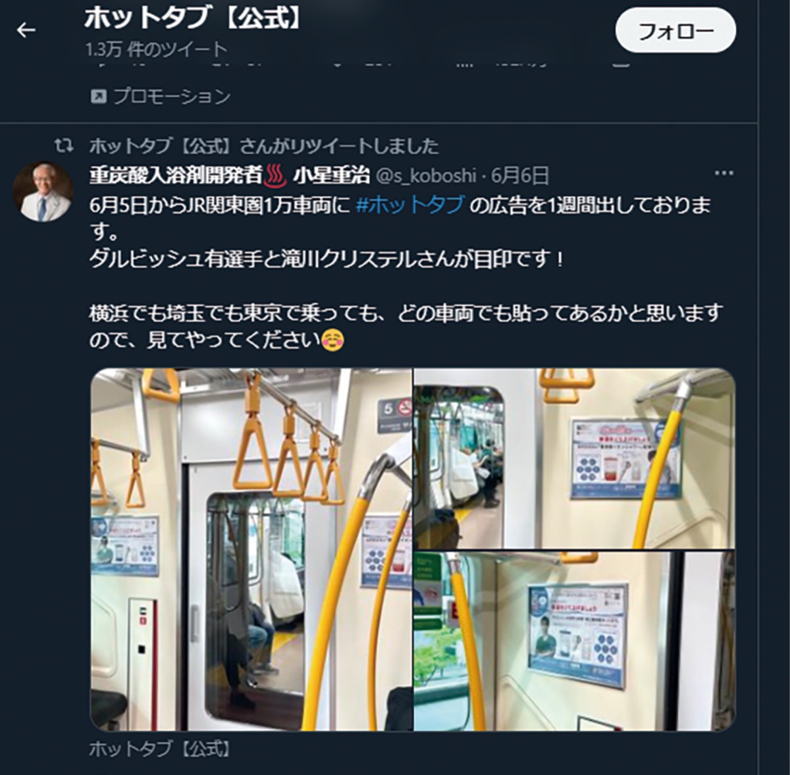
Task: Click the hot spring emoji in the name
Action: (276, 175)
